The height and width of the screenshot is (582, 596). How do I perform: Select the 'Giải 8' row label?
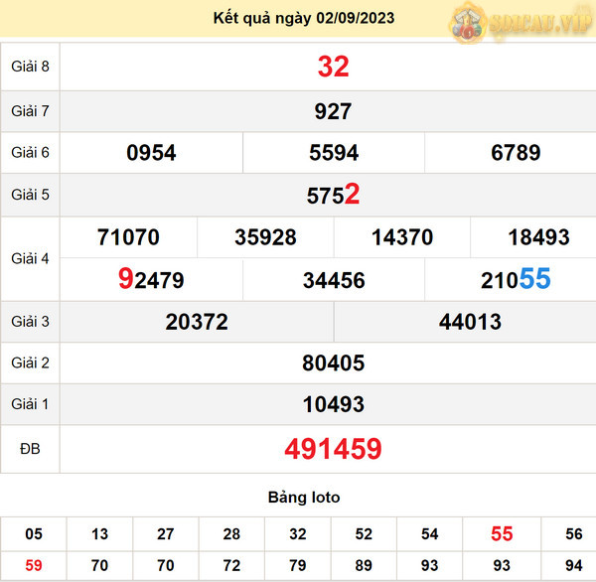30,67
